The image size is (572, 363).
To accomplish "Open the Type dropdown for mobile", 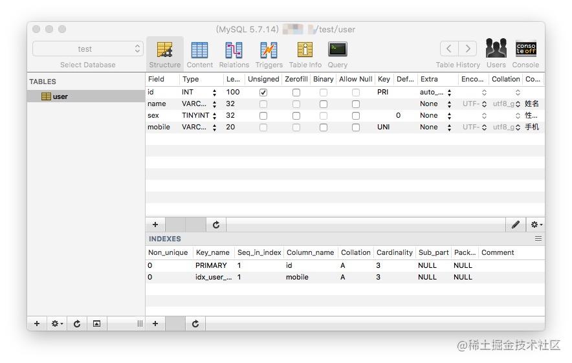I will click(214, 127).
